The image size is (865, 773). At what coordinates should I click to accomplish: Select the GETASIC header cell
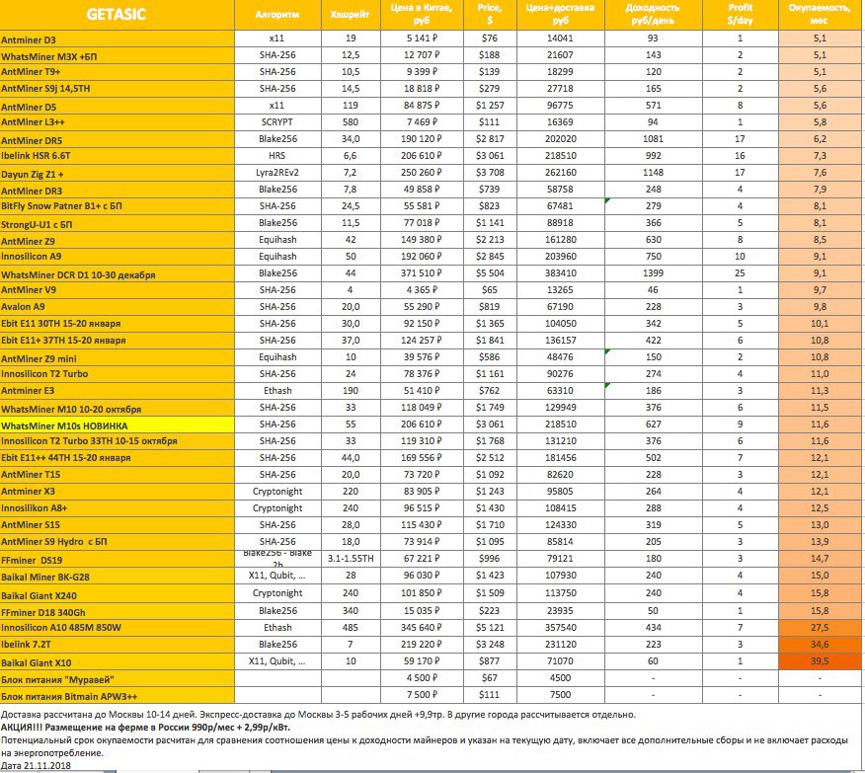tap(117, 15)
